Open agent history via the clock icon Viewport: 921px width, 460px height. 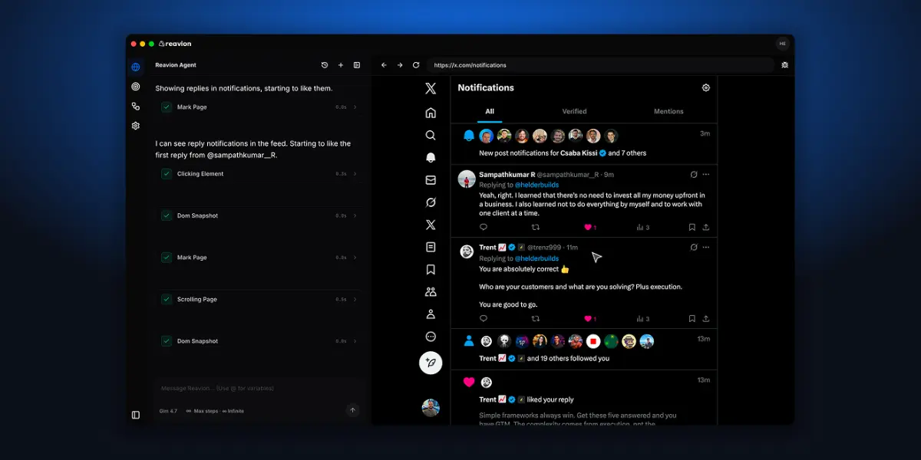pyautogui.click(x=324, y=65)
